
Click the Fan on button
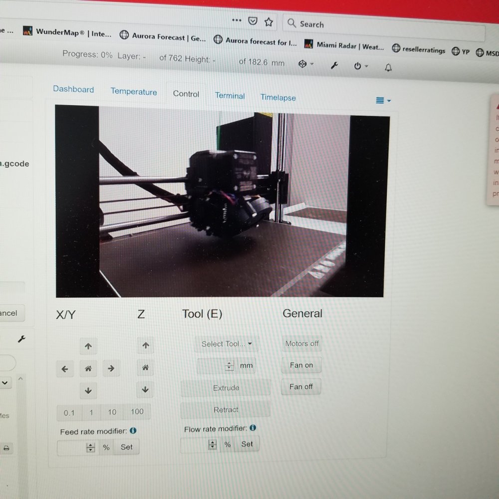click(x=301, y=365)
